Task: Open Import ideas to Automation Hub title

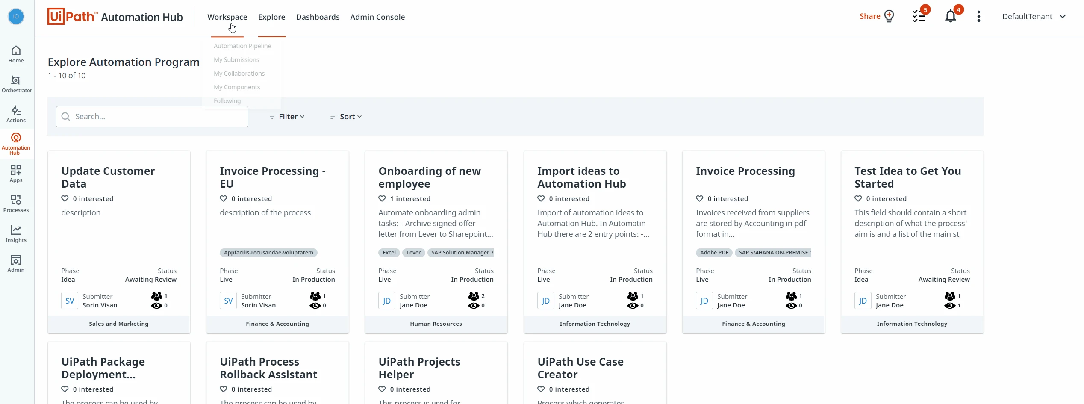Action: 582,177
